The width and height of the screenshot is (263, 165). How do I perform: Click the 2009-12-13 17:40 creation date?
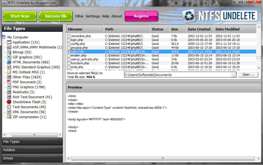(200, 44)
